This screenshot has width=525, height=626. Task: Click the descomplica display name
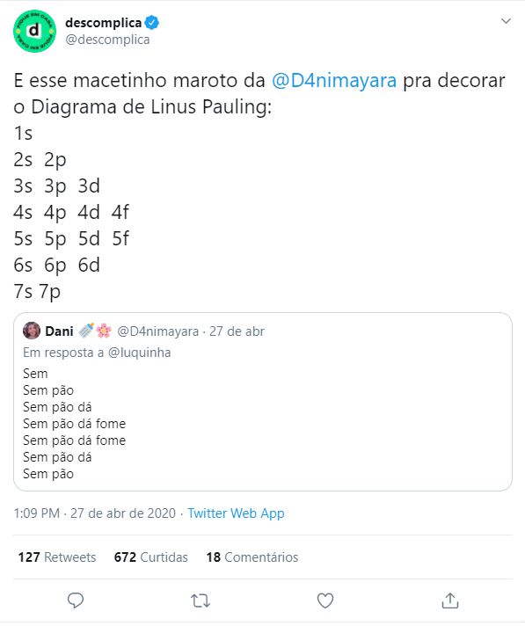104,23
